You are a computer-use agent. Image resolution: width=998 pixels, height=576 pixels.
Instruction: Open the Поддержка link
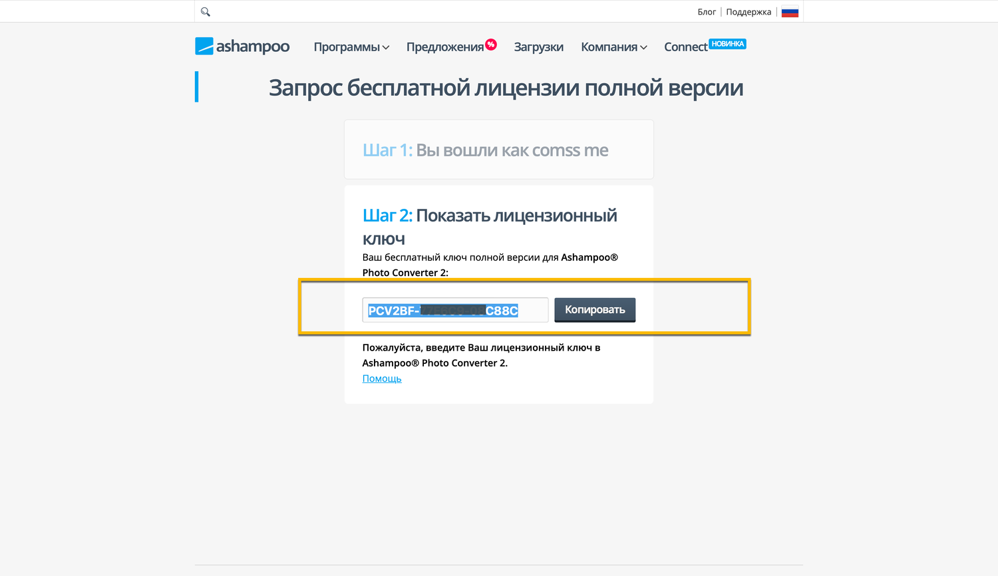click(x=748, y=12)
